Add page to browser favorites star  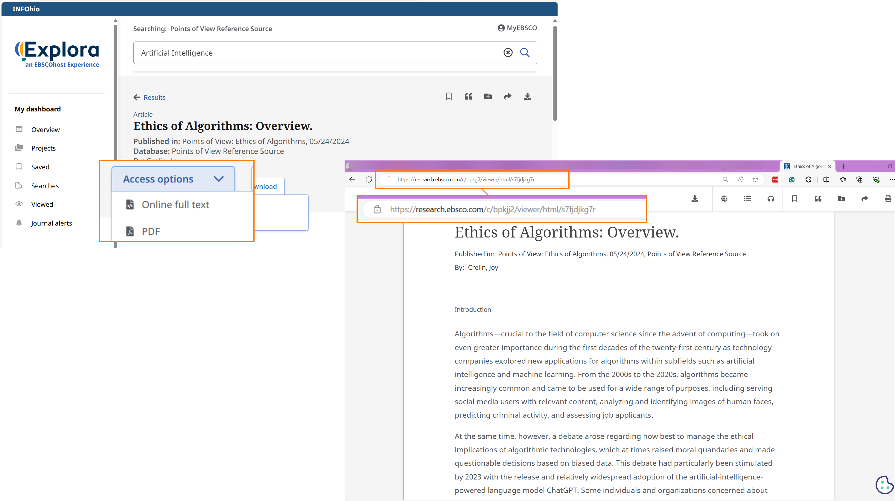coord(755,179)
